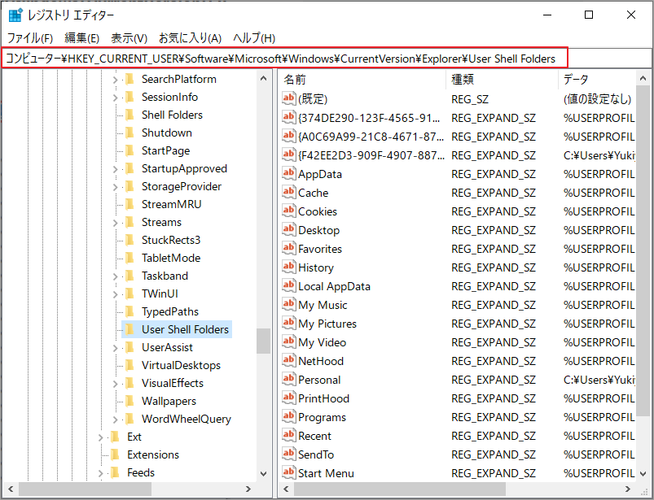The width and height of the screenshot is (654, 500).
Task: Open the ファイル(F) menu
Action: [30, 38]
